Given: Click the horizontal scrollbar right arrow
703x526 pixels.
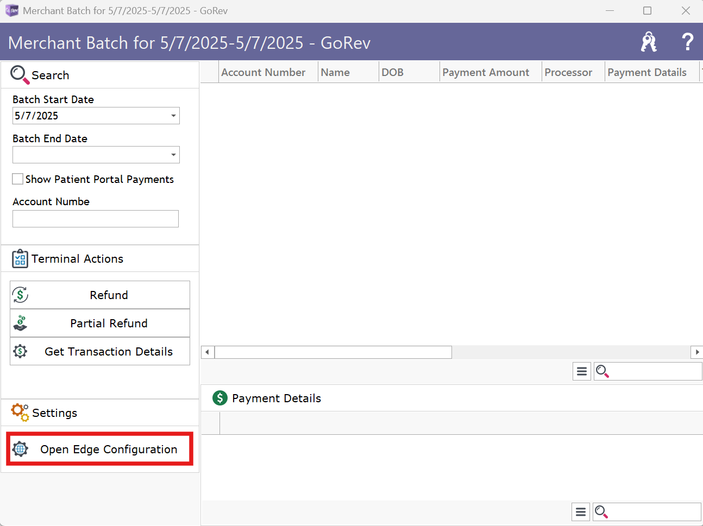Looking at the screenshot, I should click(697, 352).
